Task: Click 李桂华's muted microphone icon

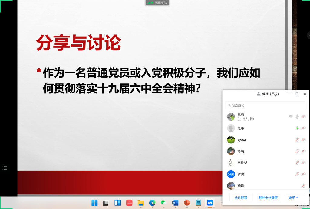Action: [297, 162]
